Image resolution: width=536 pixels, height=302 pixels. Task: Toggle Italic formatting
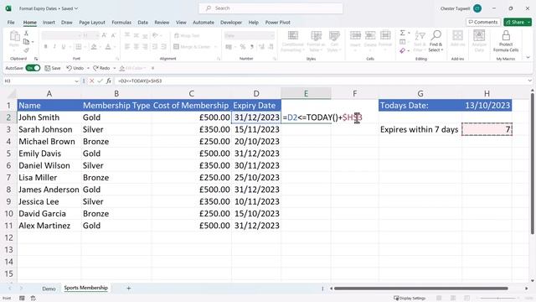point(54,47)
